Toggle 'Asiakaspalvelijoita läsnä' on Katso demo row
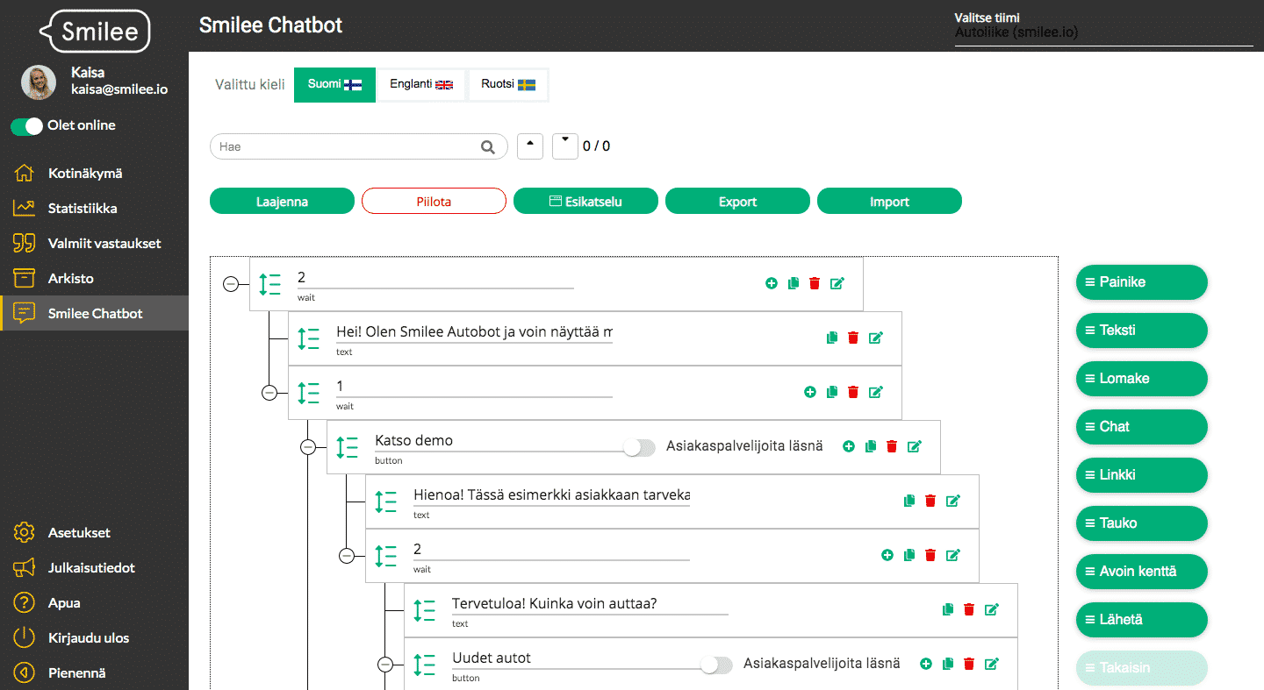 tap(639, 447)
